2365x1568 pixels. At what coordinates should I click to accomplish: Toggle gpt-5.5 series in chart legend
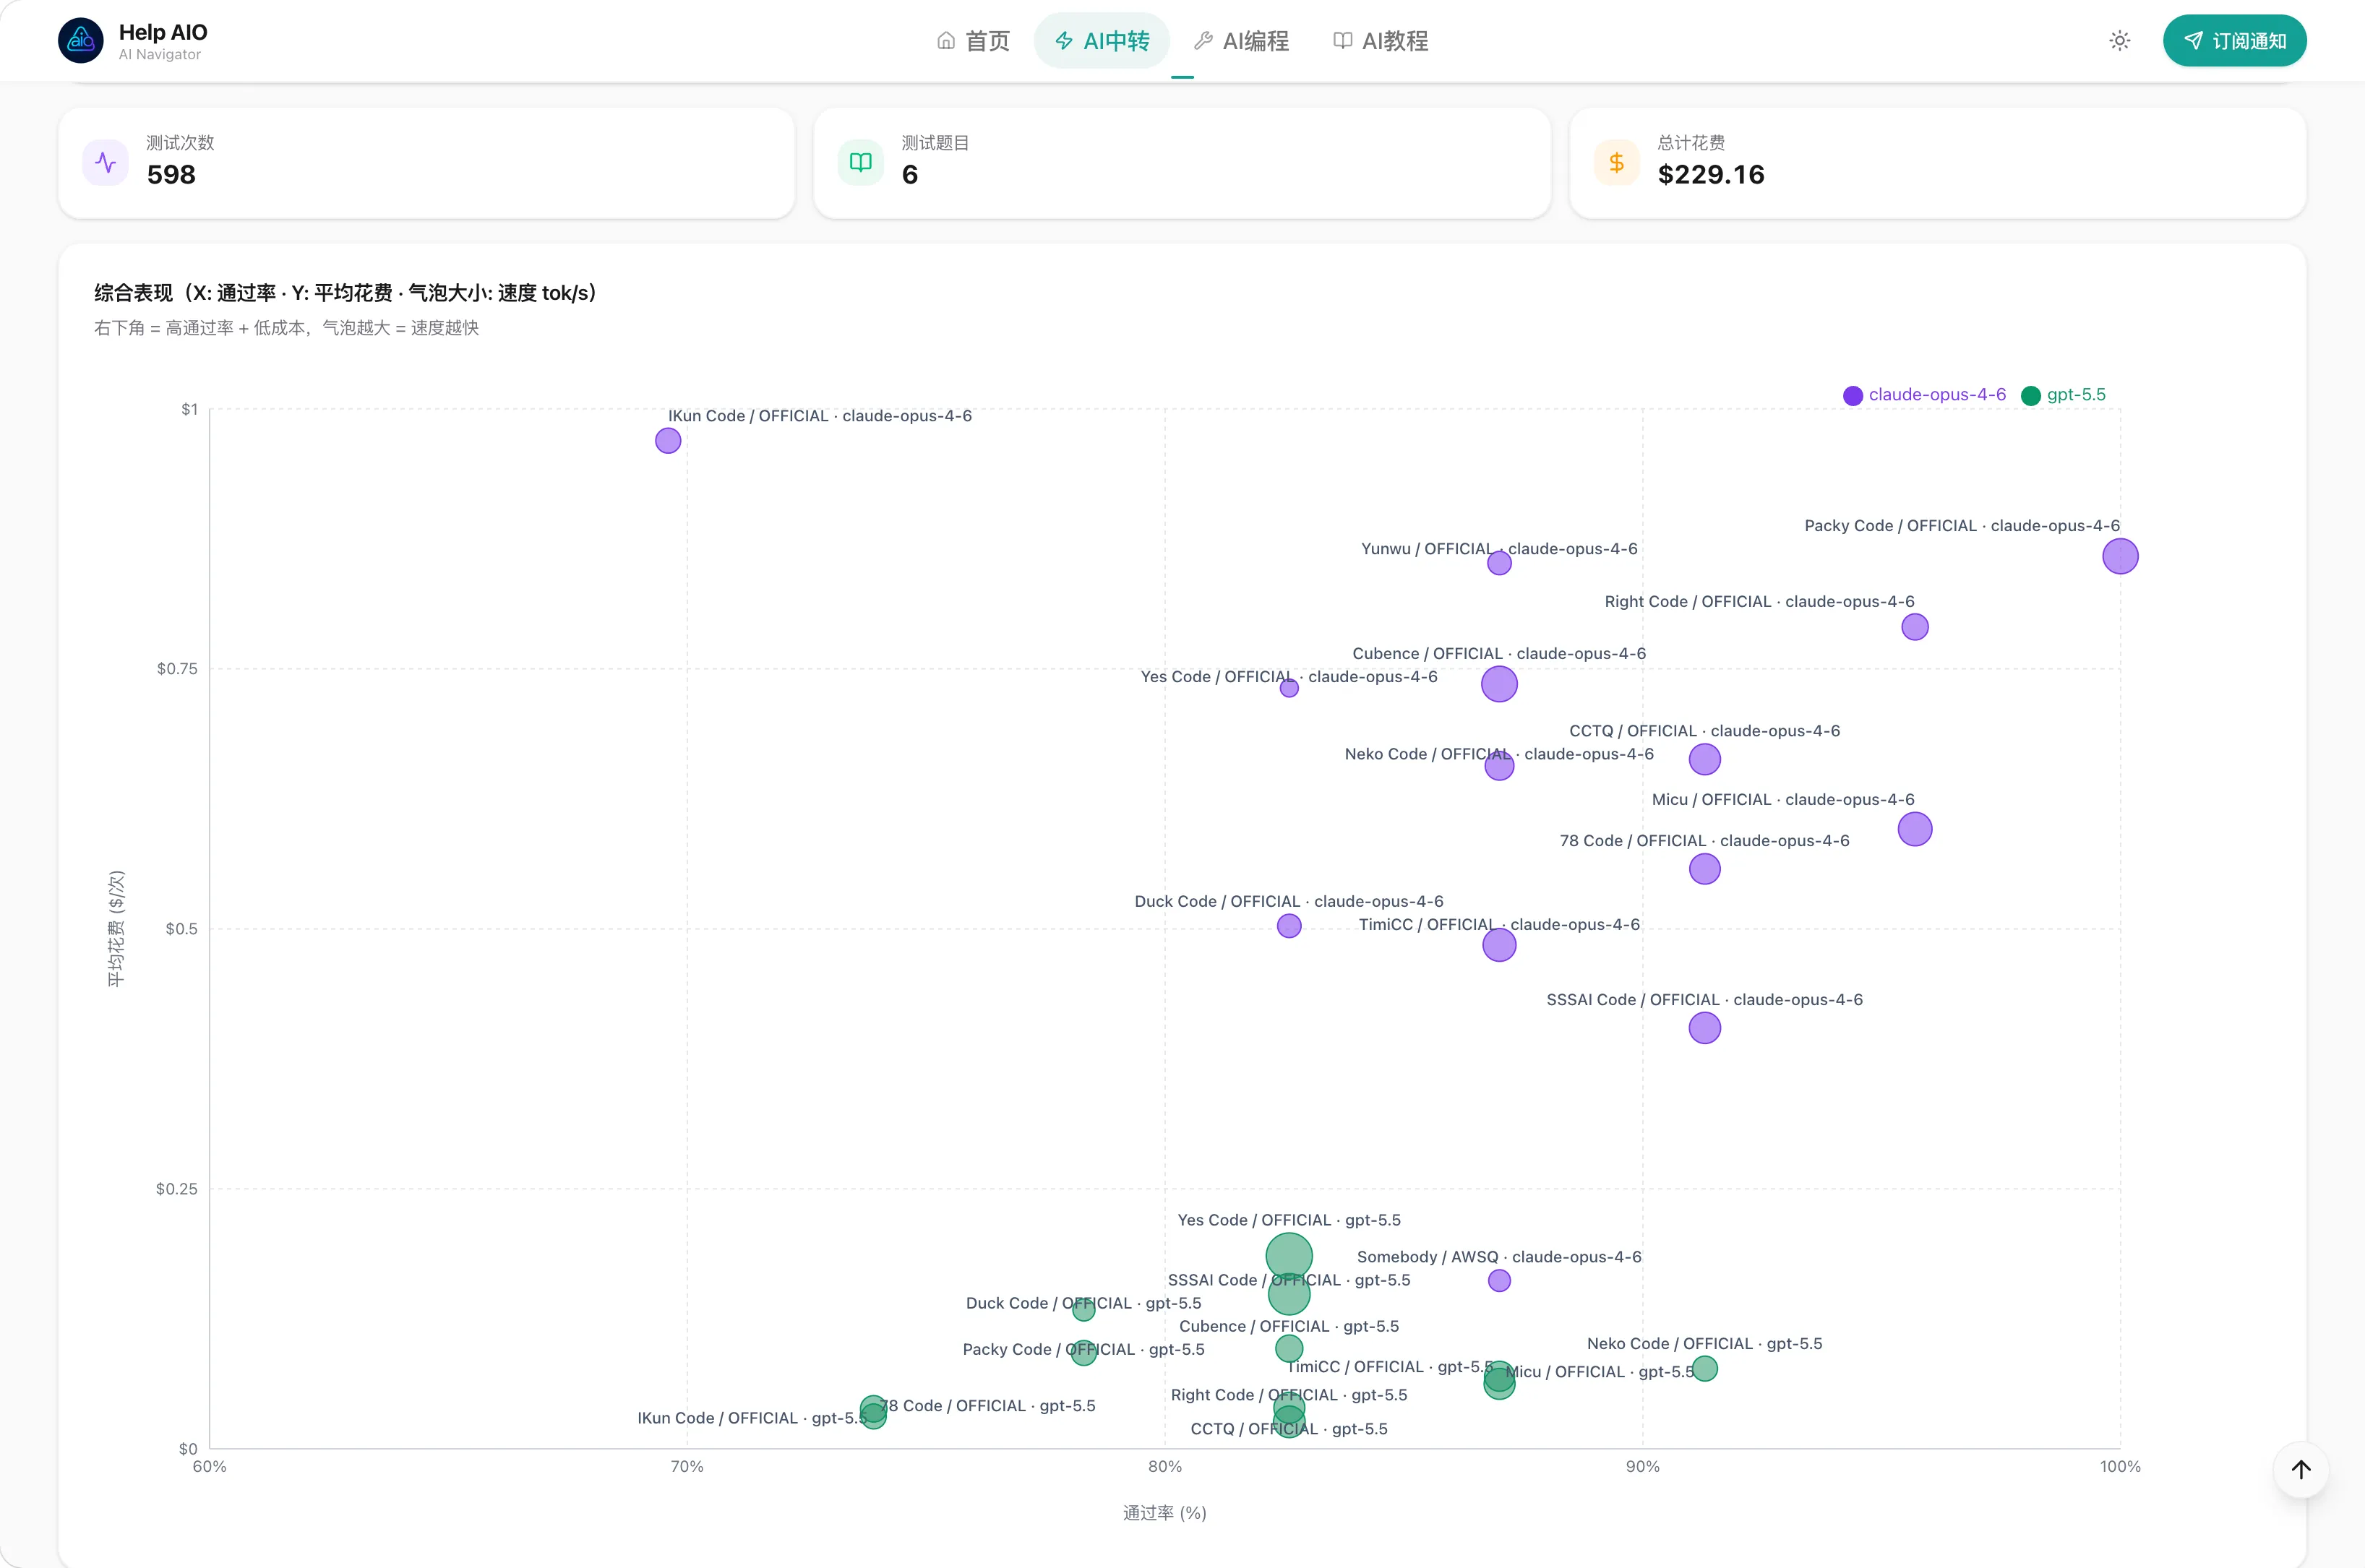tap(2063, 395)
